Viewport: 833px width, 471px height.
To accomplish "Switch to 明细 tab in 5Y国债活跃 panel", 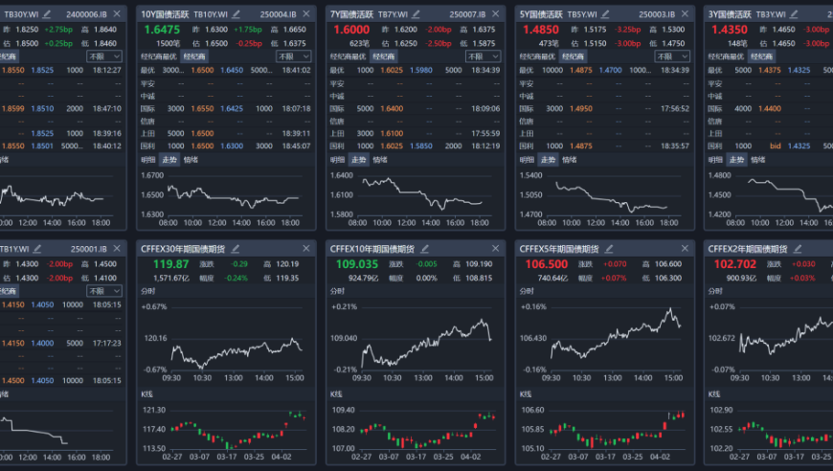I will click(527, 160).
